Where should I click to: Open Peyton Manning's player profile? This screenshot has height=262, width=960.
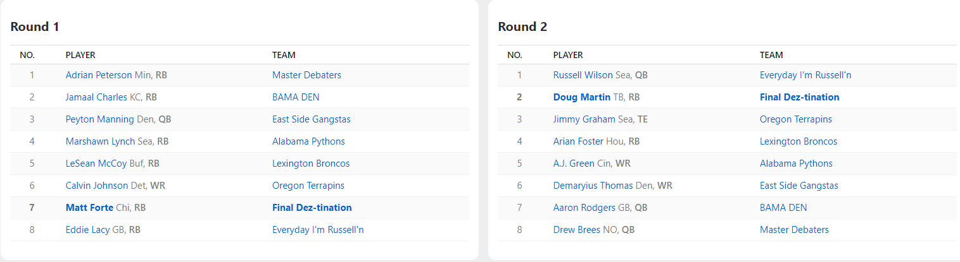(100, 119)
